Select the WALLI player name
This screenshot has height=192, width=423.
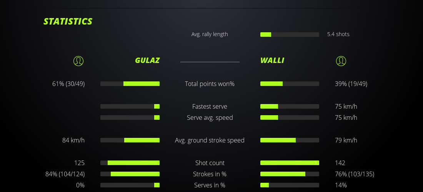click(x=272, y=60)
